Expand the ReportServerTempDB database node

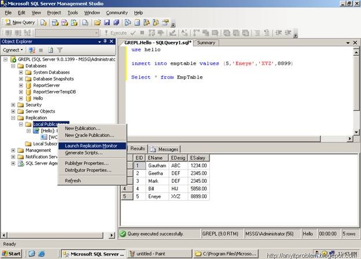21,92
